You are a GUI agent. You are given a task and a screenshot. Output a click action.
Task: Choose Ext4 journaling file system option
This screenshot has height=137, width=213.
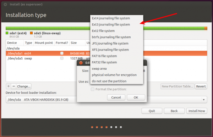(x=116, y=18)
